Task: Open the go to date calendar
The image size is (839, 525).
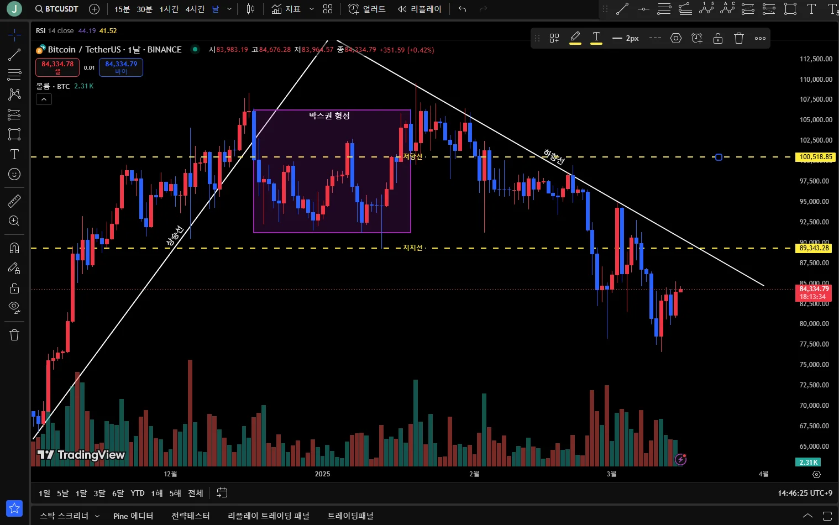Action: point(222,493)
